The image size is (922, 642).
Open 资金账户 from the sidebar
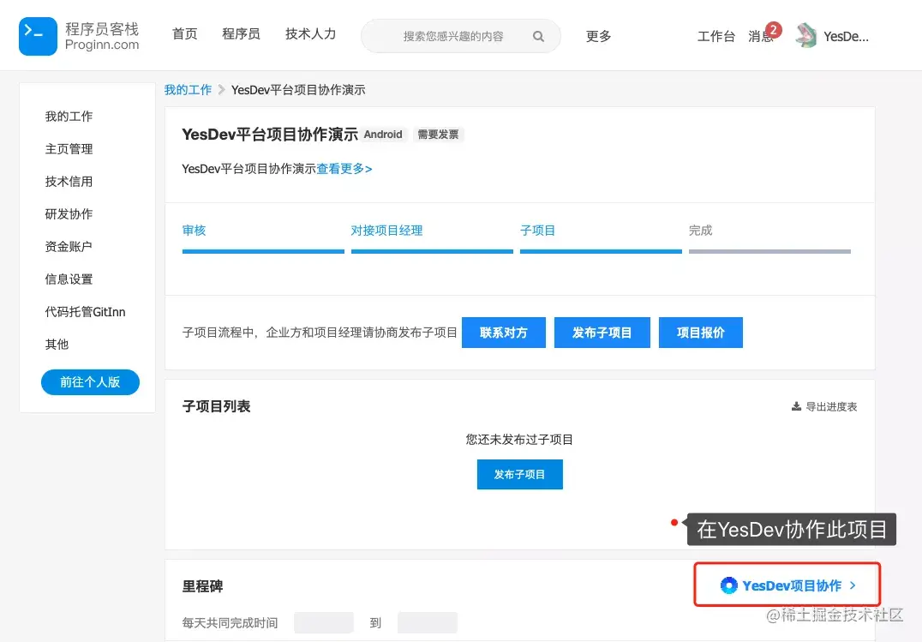coord(69,246)
